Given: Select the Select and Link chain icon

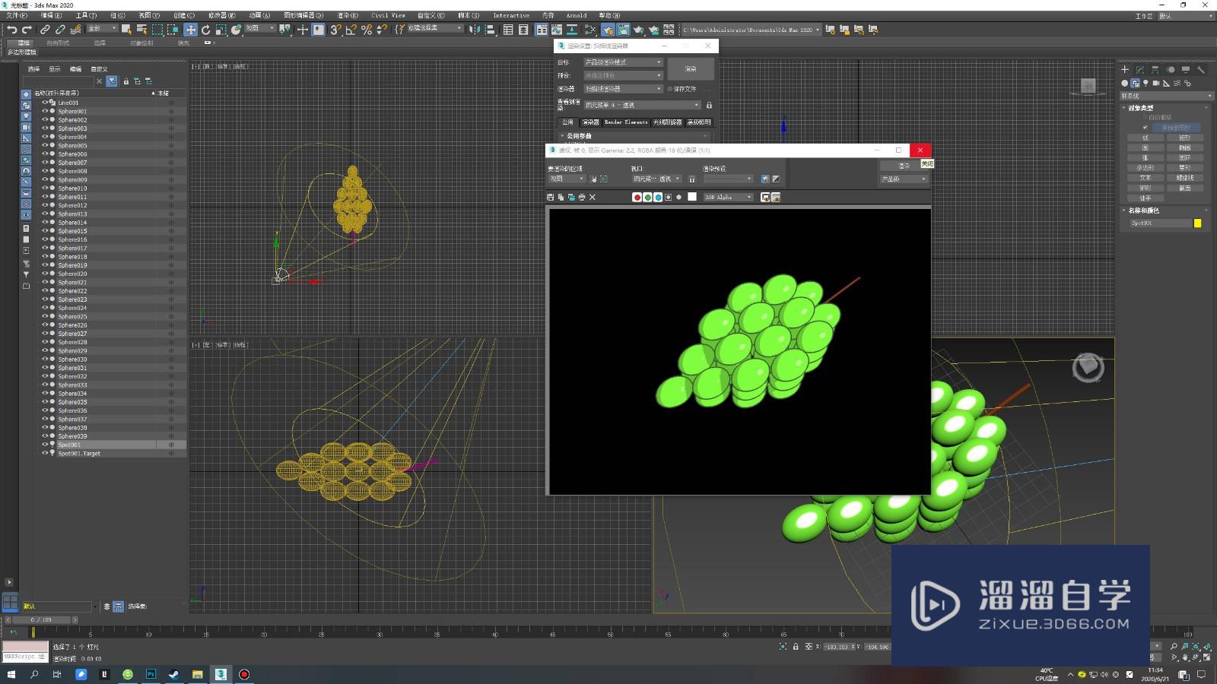Looking at the screenshot, I should [x=45, y=30].
